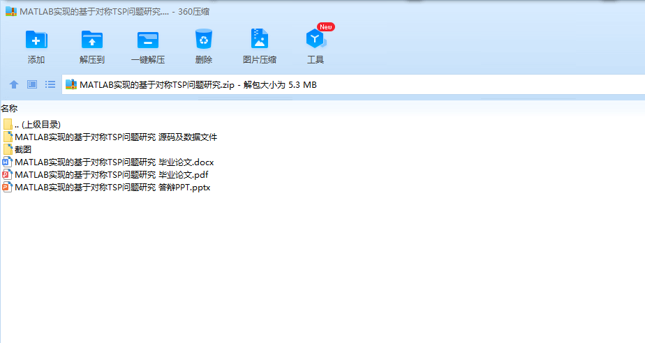Screen dimensions: 645x343
Task: Click the PDF icon of 毕业论文.pdf
Action: pos(8,174)
